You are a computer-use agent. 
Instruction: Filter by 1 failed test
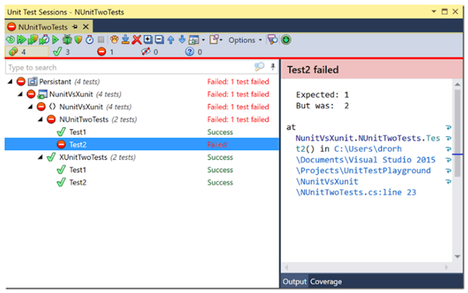(x=106, y=52)
